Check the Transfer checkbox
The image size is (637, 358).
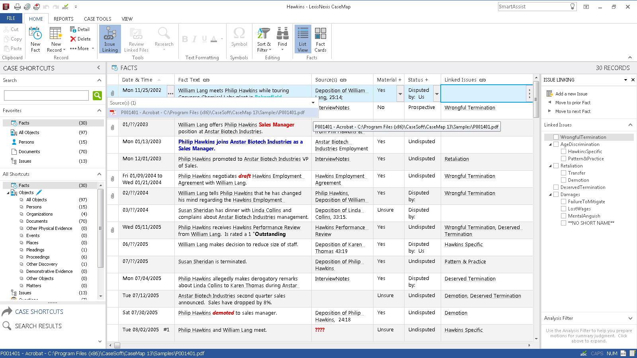563,173
